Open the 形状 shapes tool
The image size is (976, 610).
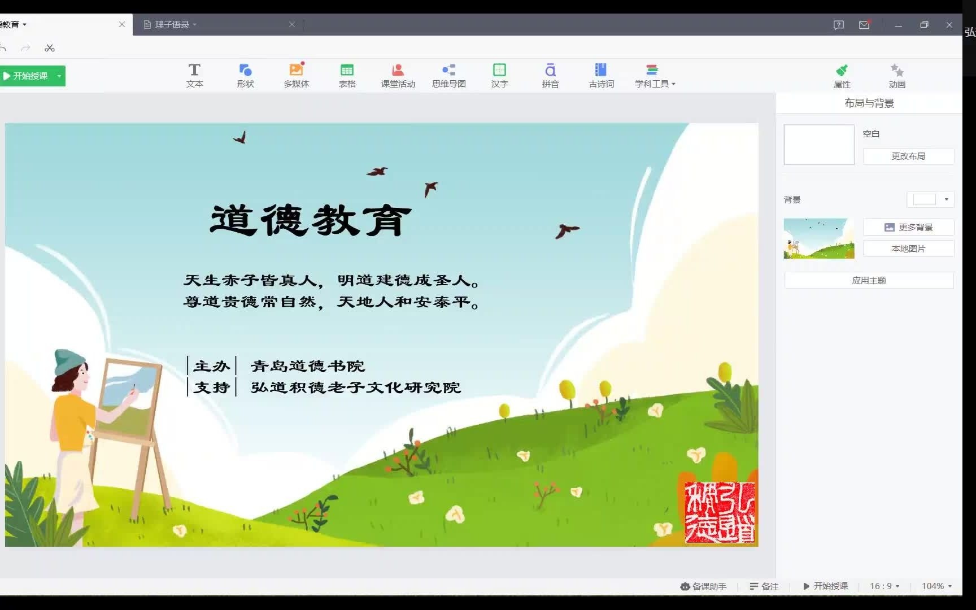tap(245, 75)
